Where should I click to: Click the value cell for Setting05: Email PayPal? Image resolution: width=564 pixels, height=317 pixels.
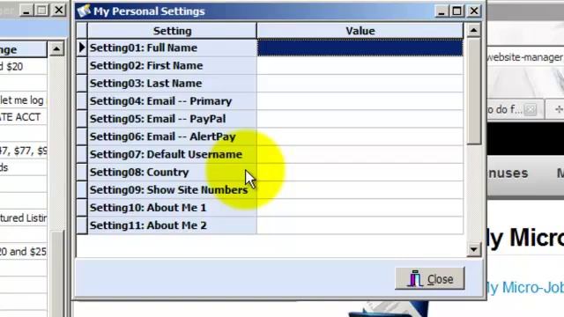click(360, 119)
